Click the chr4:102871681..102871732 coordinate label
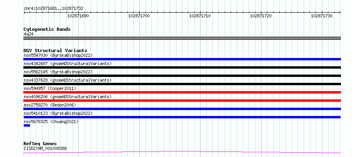The image size is (352, 157). 53,9
